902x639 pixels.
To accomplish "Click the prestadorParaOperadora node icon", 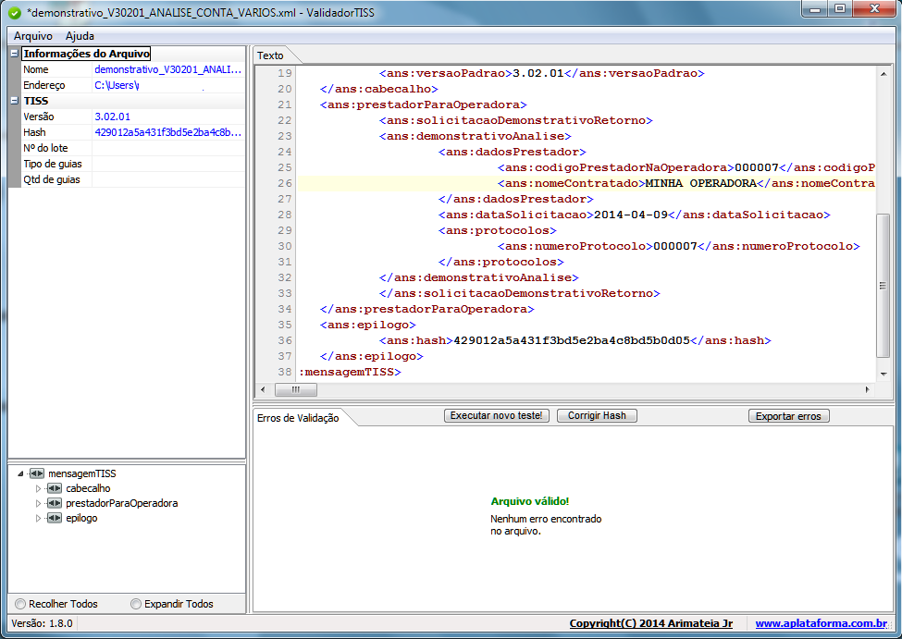I will (55, 503).
